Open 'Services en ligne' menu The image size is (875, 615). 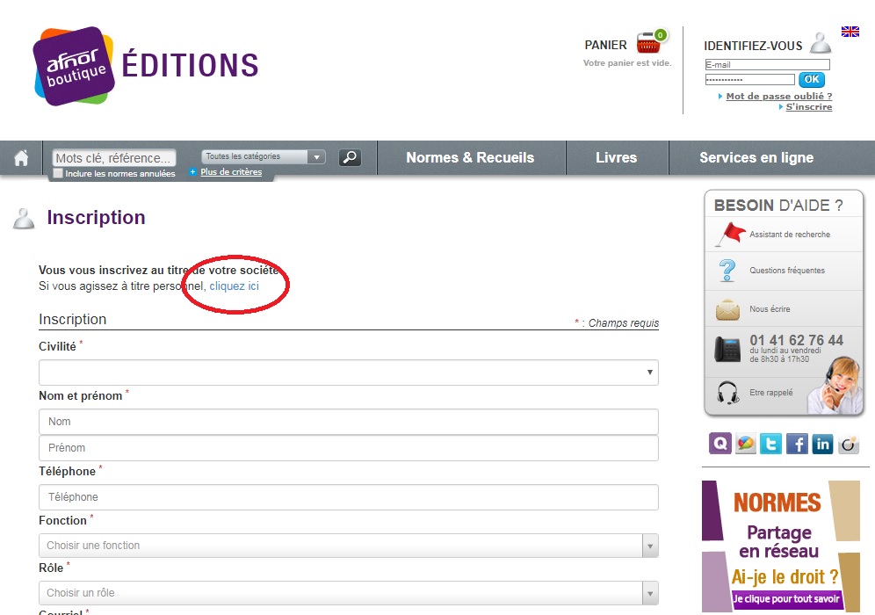click(756, 158)
